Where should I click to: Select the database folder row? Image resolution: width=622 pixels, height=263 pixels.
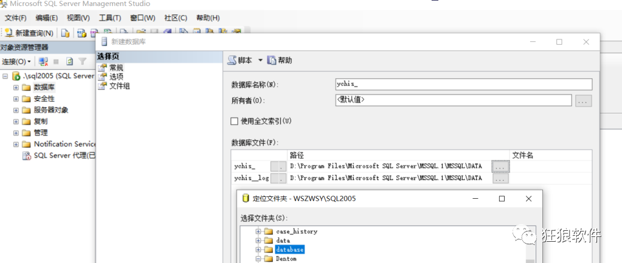click(x=289, y=250)
